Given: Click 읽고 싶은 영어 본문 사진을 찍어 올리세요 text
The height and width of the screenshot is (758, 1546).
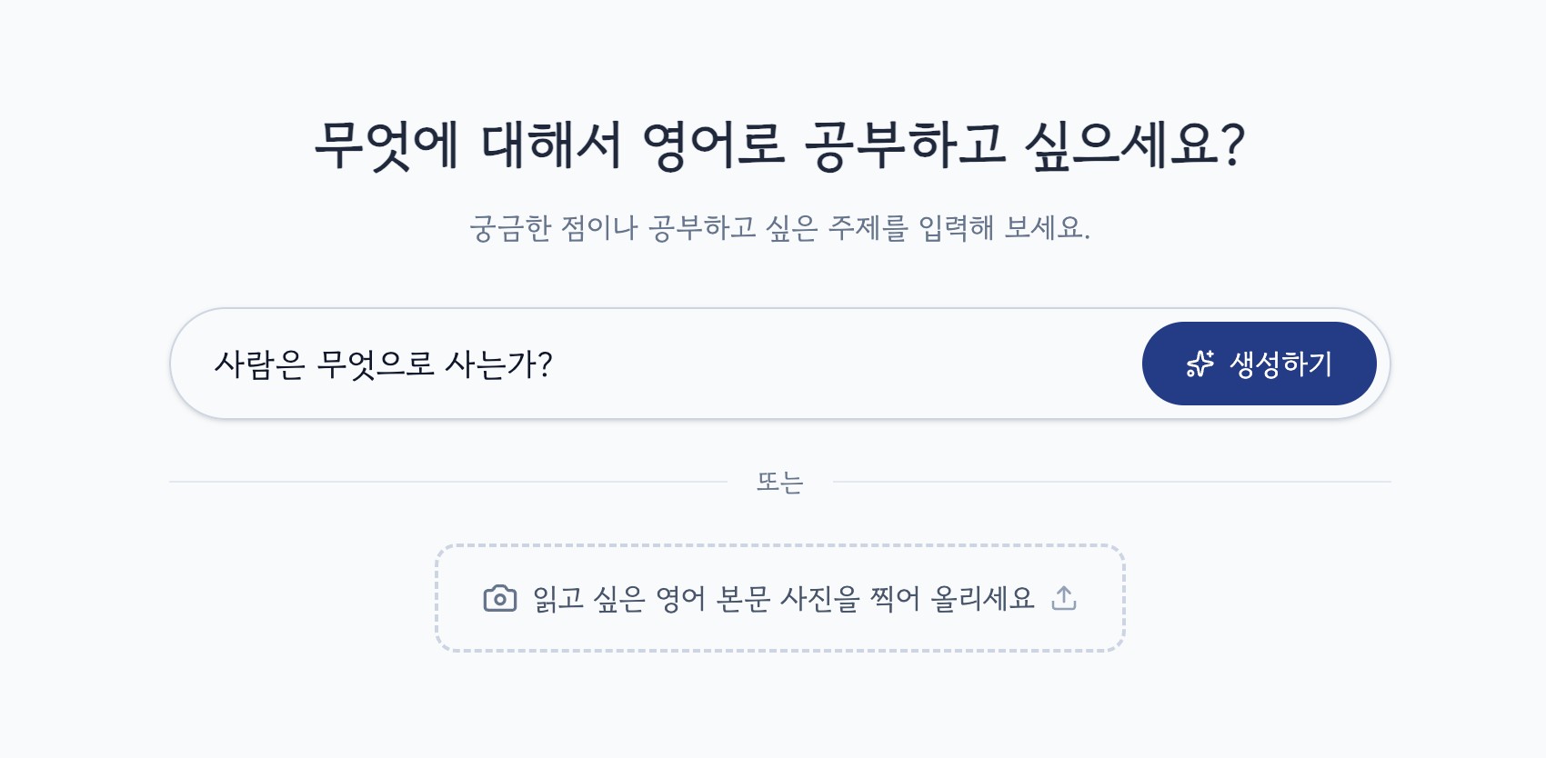Looking at the screenshot, I should point(784,598).
